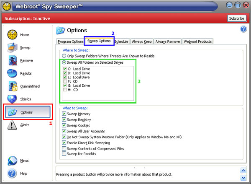Enable Sweep for Rootkits checkbox
Screen dimensions: 251x184
(x=64, y=154)
